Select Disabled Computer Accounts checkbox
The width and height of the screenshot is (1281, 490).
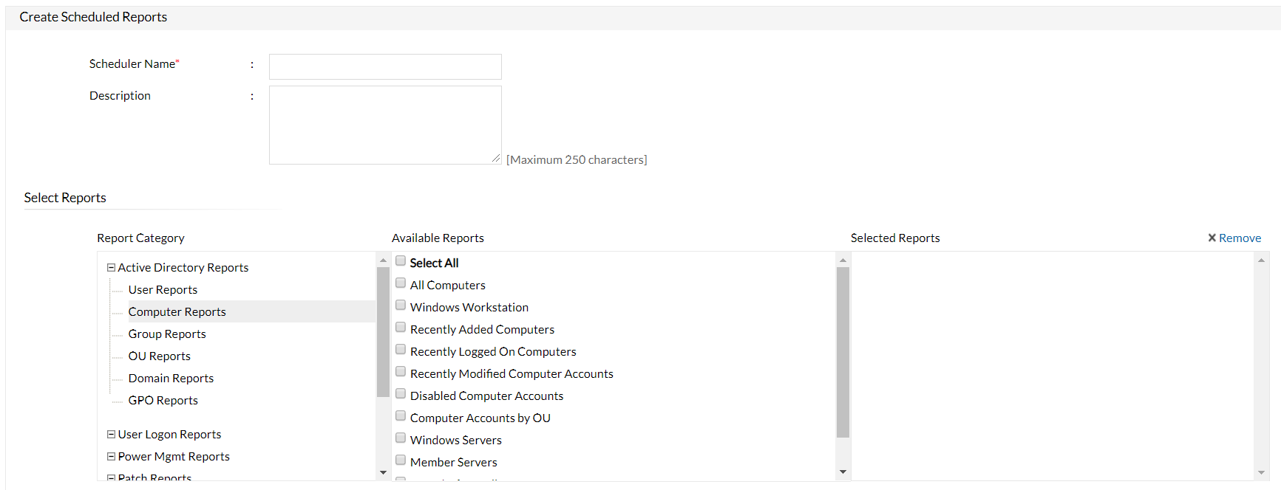(401, 393)
